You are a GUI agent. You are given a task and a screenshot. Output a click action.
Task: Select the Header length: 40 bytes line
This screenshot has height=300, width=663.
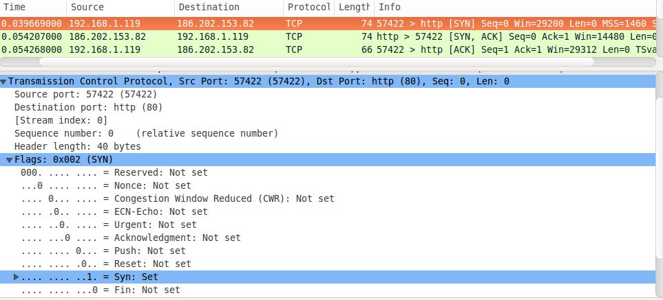pyautogui.click(x=77, y=146)
